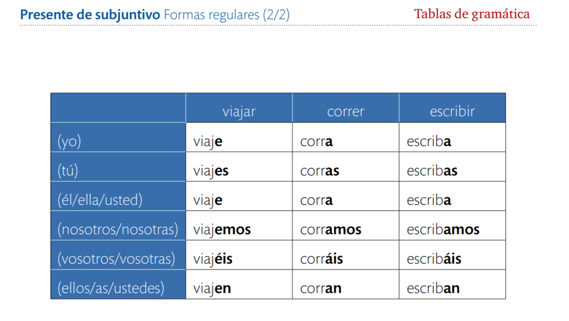The width and height of the screenshot is (569, 321).
Task: Click the 'correr' column header
Action: (x=346, y=112)
